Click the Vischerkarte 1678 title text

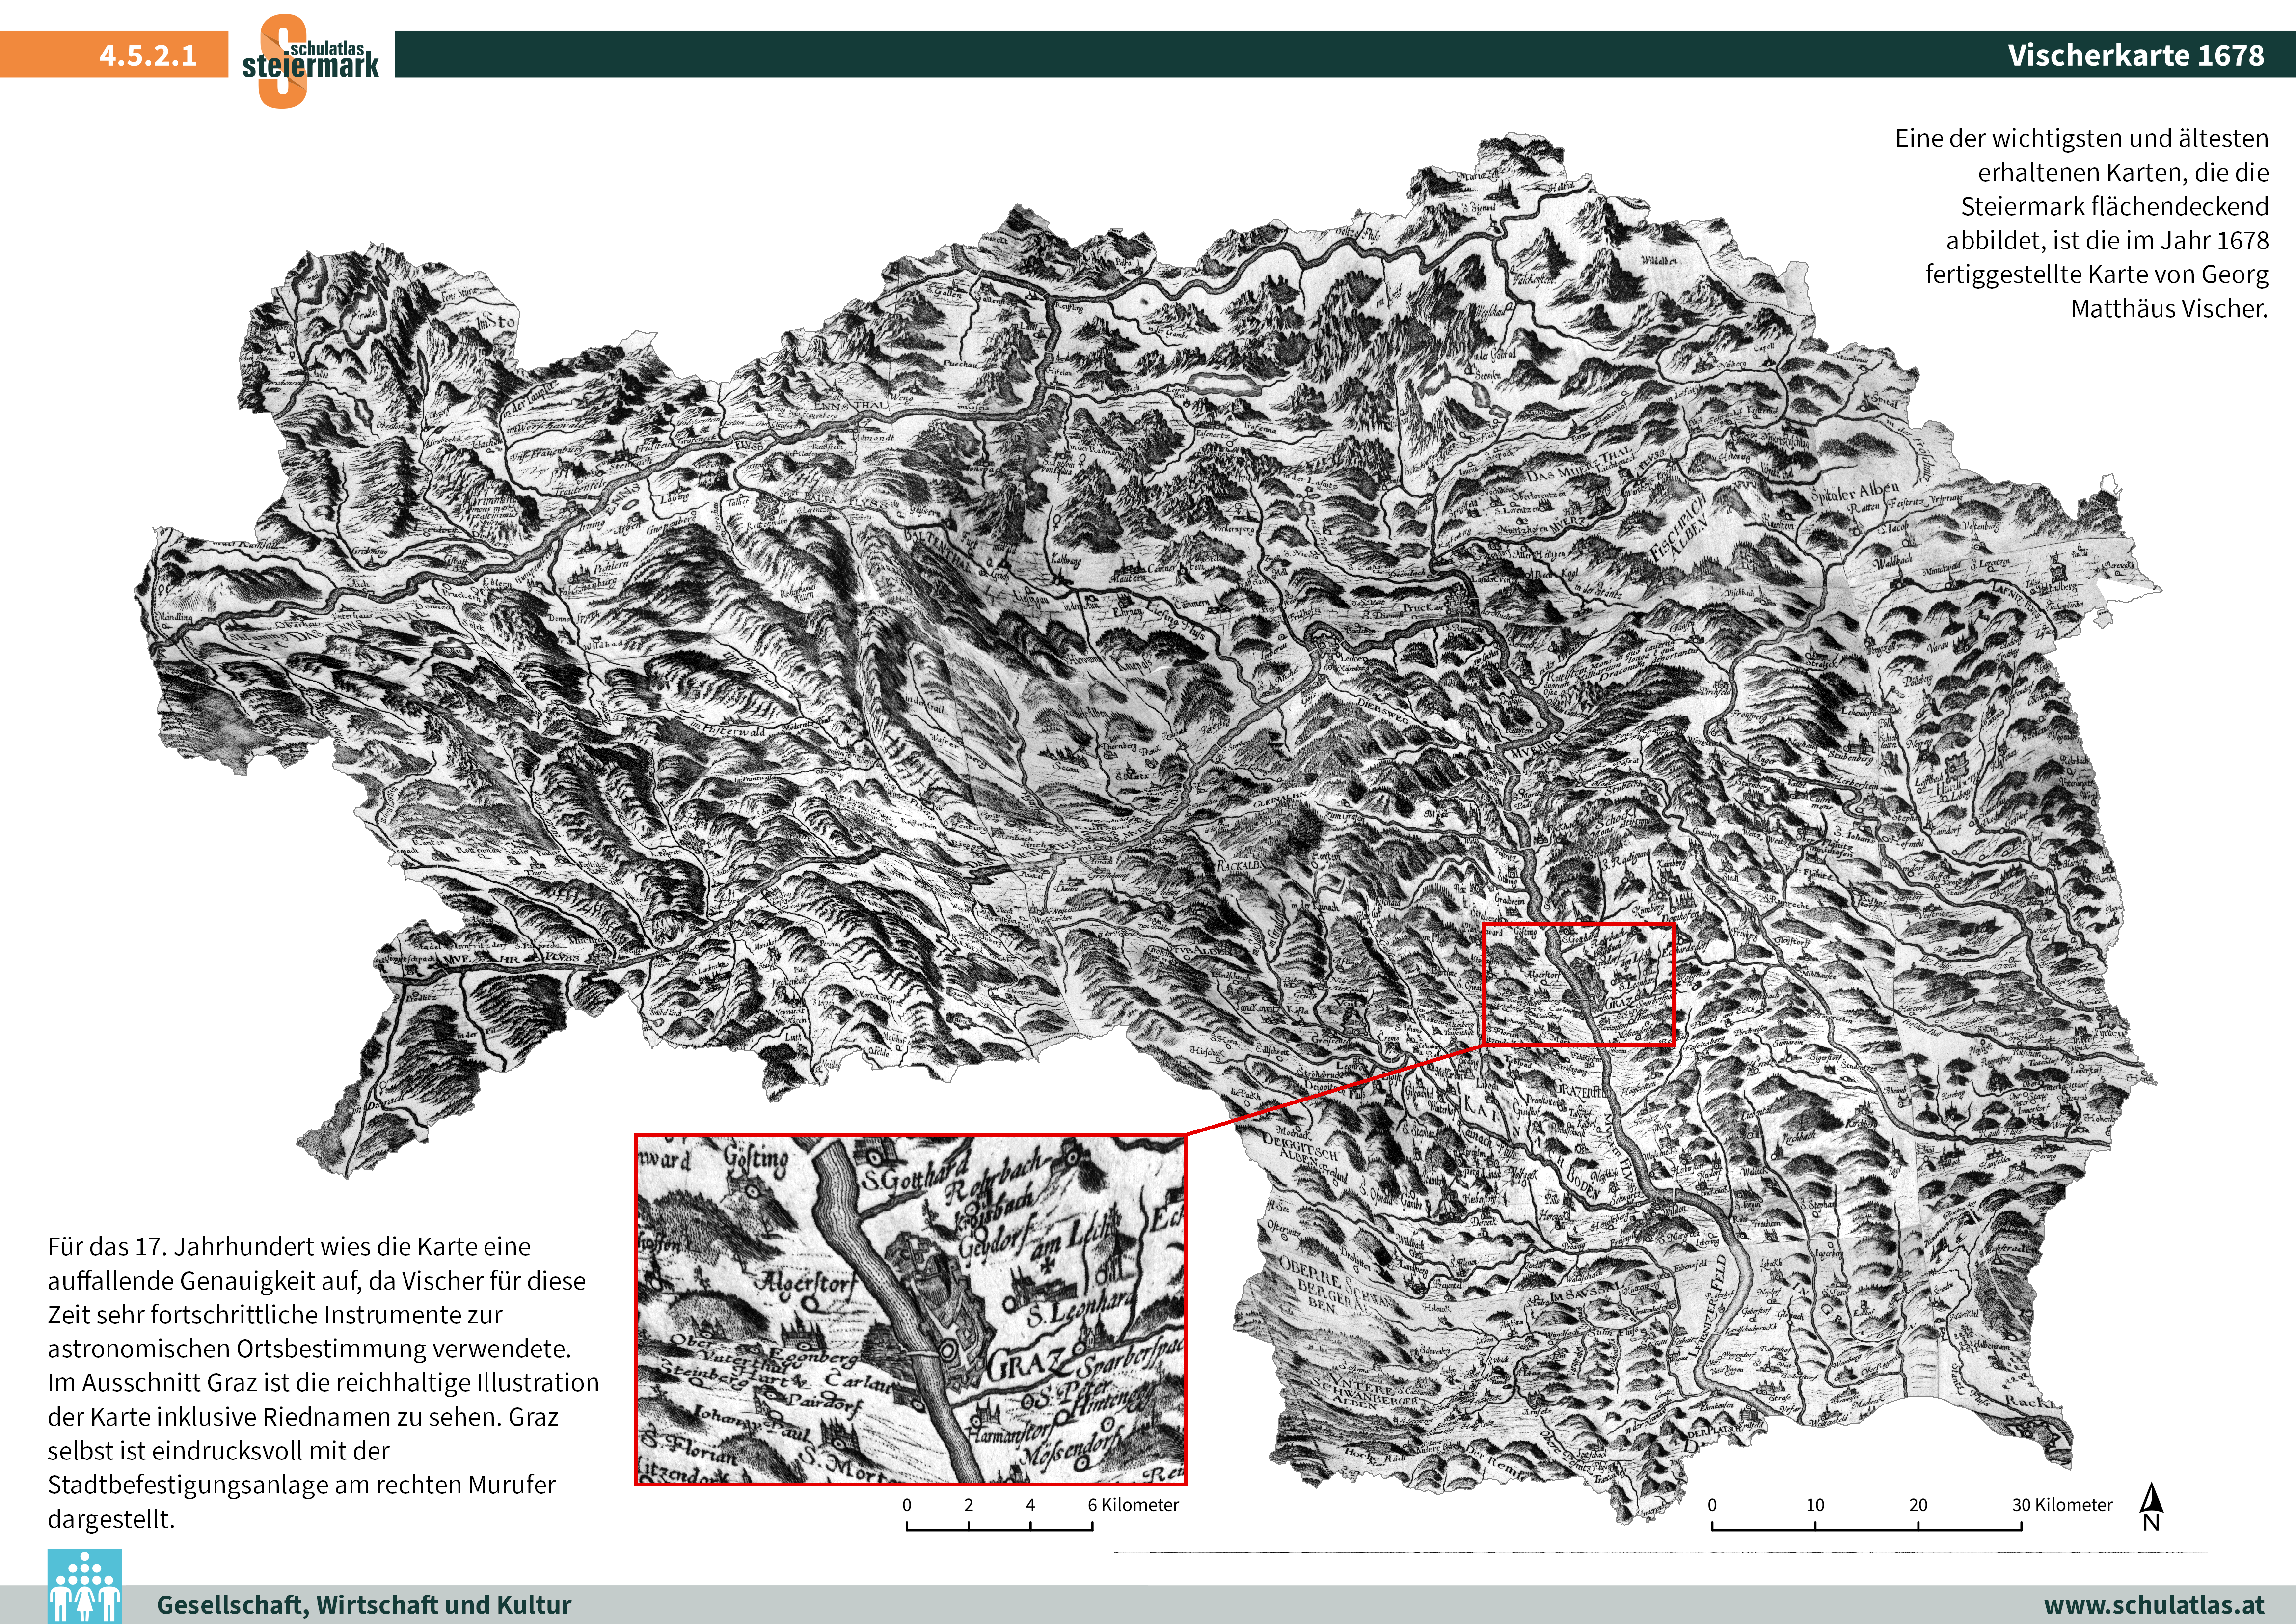pyautogui.click(x=2135, y=55)
